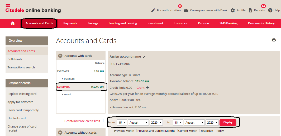Viewport: 281px width, 136px height.
Task: Open the Savings menu
Action: [x=93, y=23]
